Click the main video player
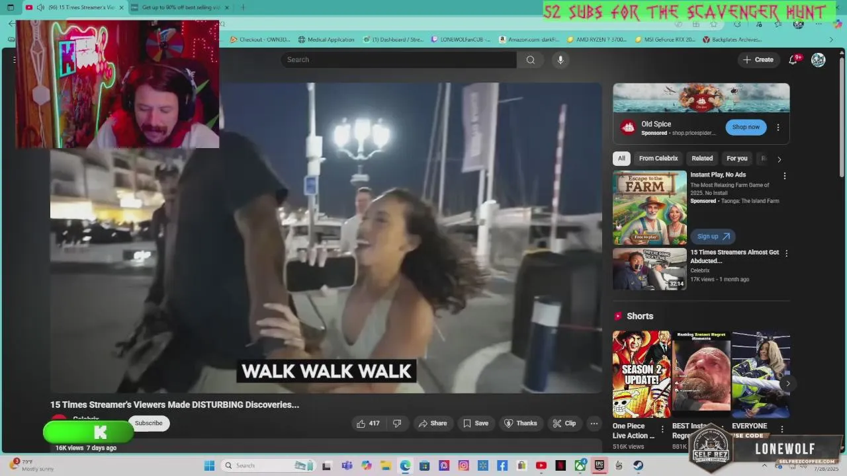847x476 pixels. pyautogui.click(x=326, y=238)
